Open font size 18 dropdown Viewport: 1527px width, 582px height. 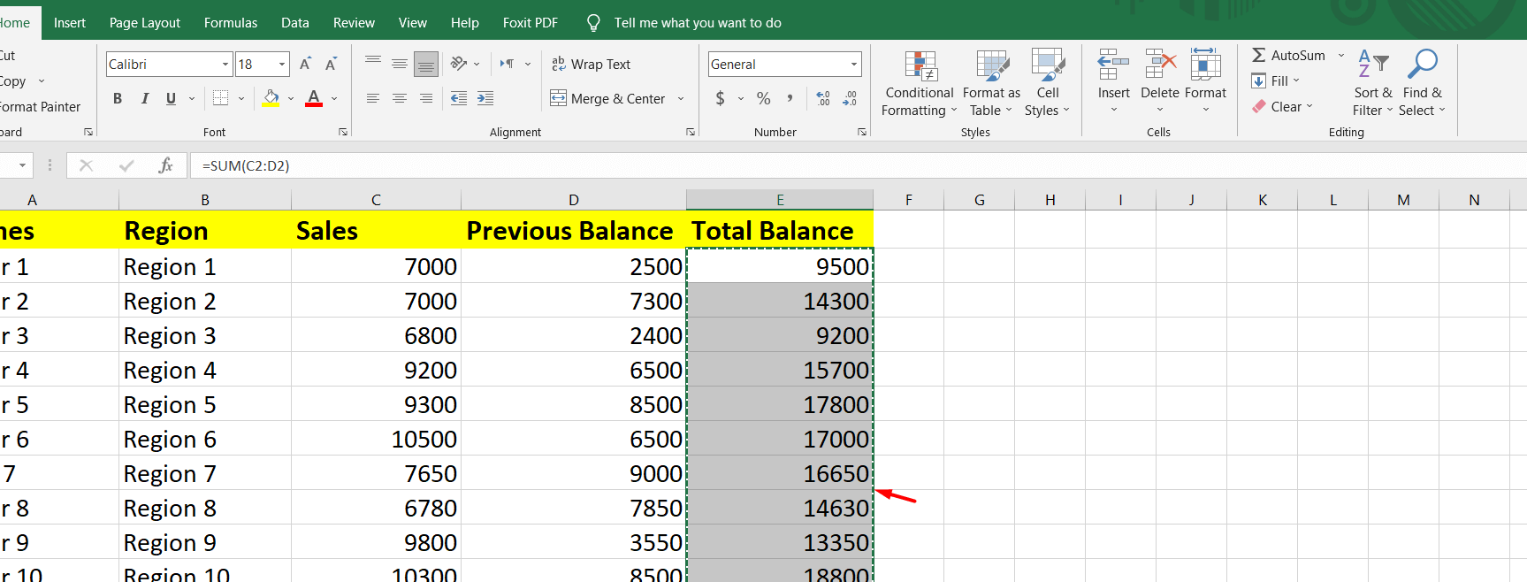coord(282,64)
